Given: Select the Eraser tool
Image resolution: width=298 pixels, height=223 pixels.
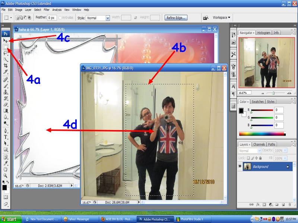Looking at the screenshot, I should coord(6,104).
